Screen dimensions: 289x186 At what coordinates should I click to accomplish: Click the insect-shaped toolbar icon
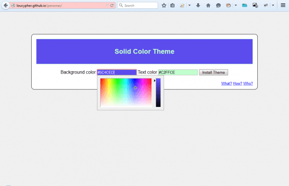[266, 6]
